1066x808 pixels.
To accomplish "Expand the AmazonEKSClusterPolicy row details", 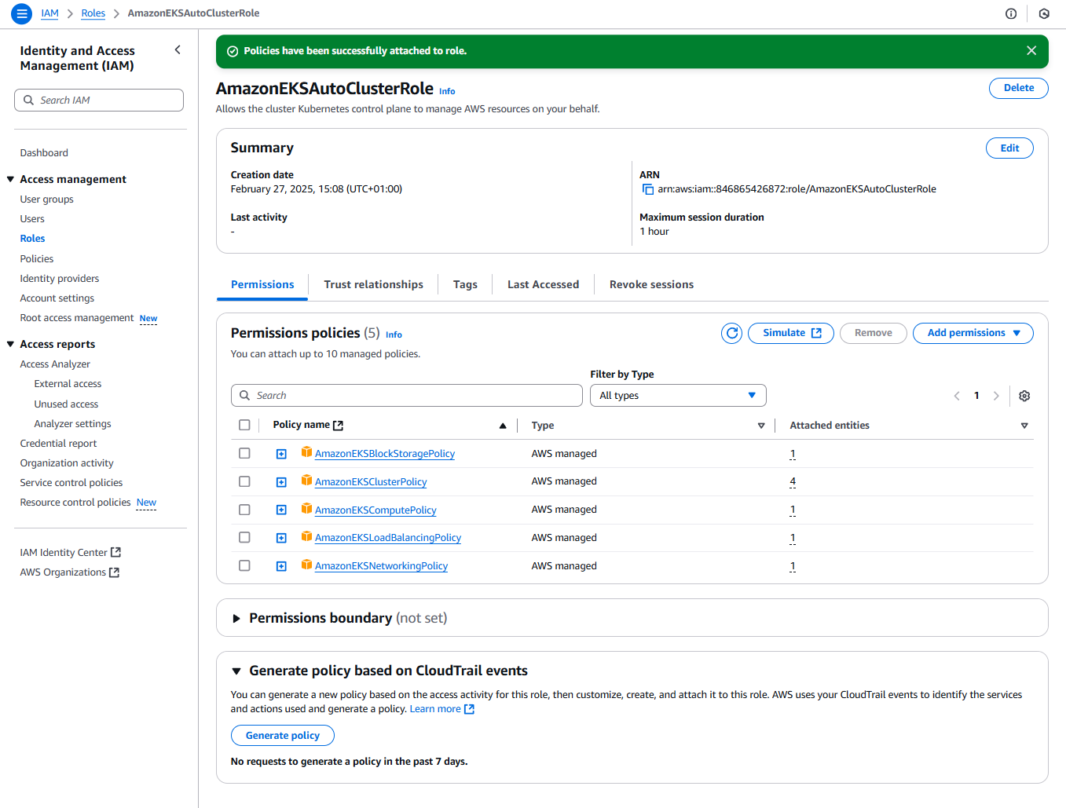I will (281, 482).
